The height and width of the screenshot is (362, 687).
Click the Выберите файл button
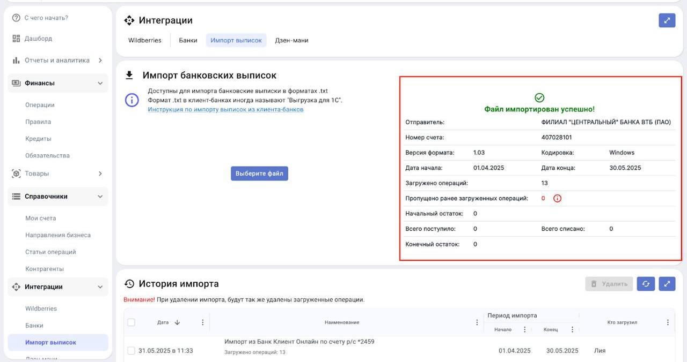[x=259, y=174]
